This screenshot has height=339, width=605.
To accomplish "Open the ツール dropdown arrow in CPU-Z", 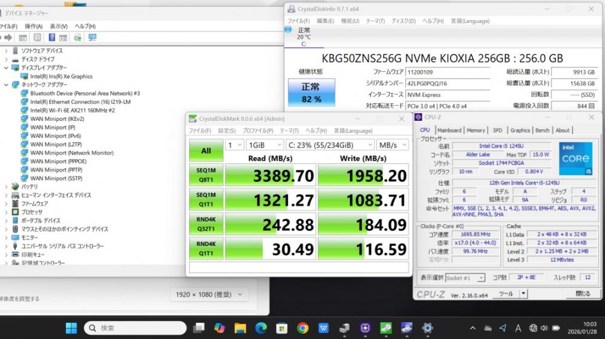I will point(523,294).
